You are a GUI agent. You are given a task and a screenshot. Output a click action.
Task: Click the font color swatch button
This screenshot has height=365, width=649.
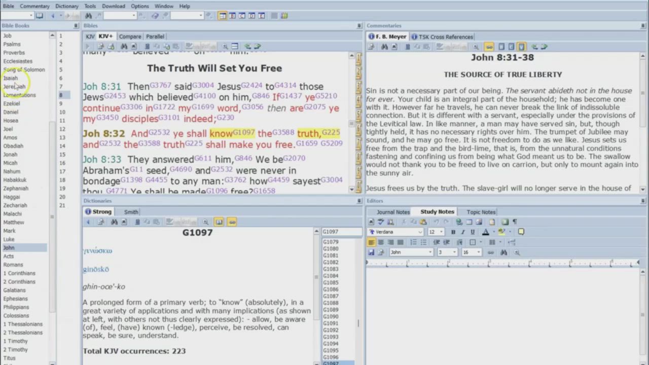(x=486, y=232)
